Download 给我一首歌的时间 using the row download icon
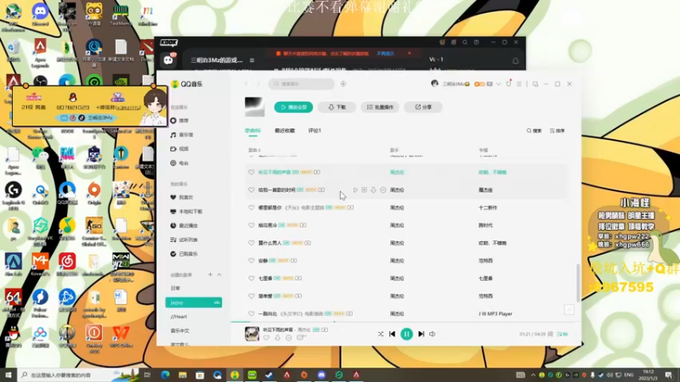The image size is (680, 382). click(373, 189)
